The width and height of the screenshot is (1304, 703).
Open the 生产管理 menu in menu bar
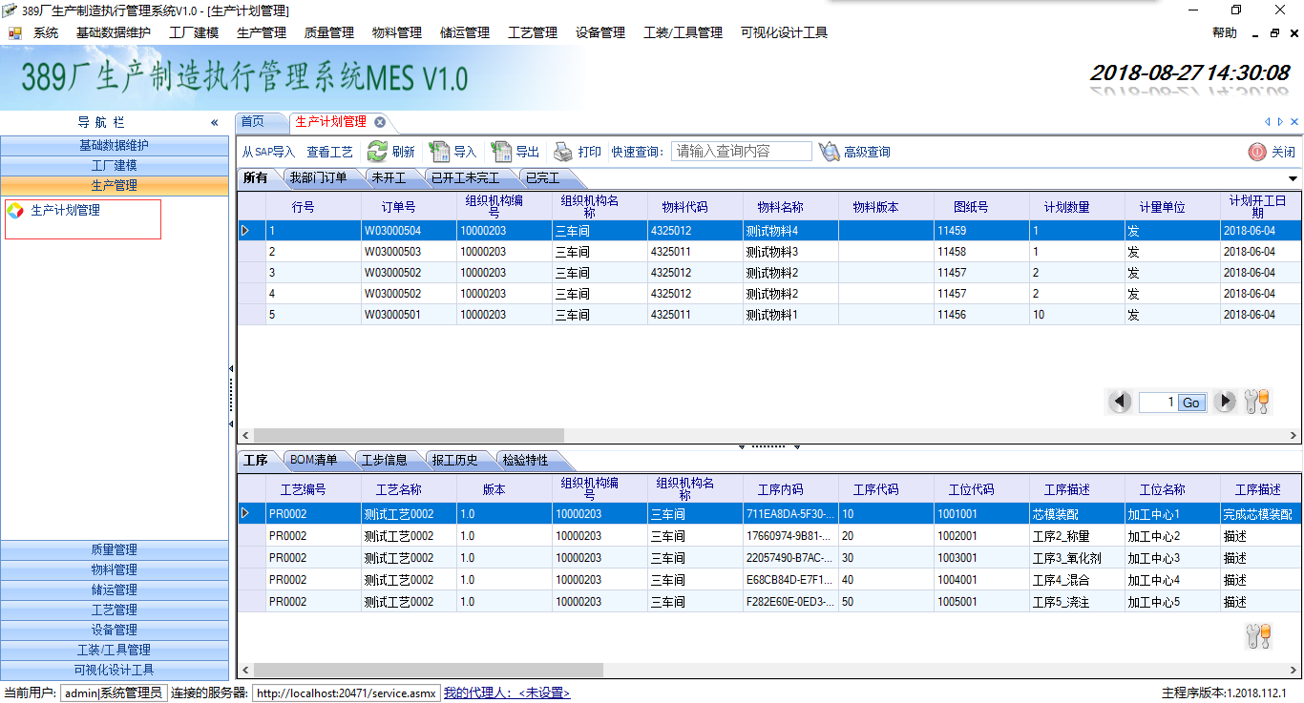point(262,32)
